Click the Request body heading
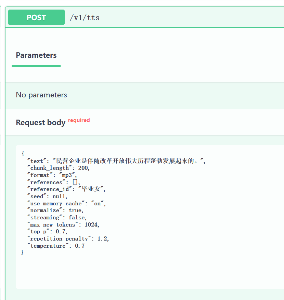The width and height of the screenshot is (284, 300). 41,122
